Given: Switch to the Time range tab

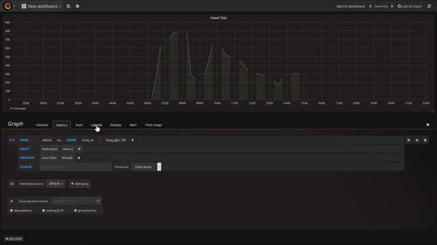Looking at the screenshot, I should coord(153,125).
